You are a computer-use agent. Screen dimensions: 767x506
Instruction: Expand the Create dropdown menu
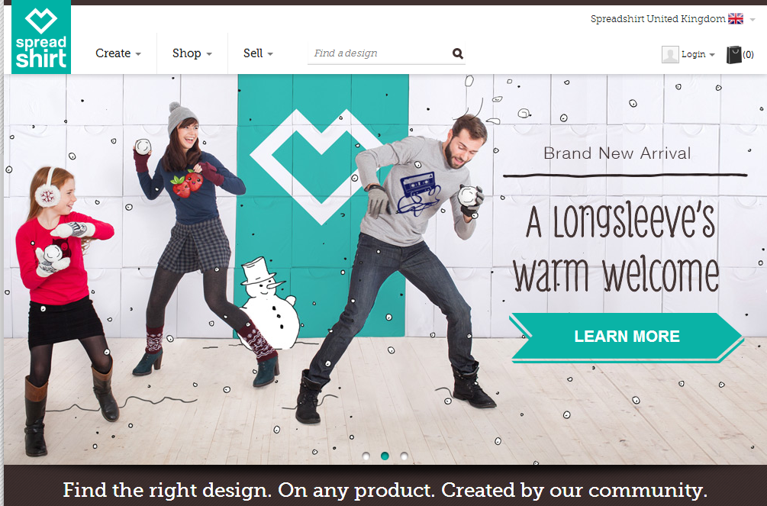[x=118, y=53]
